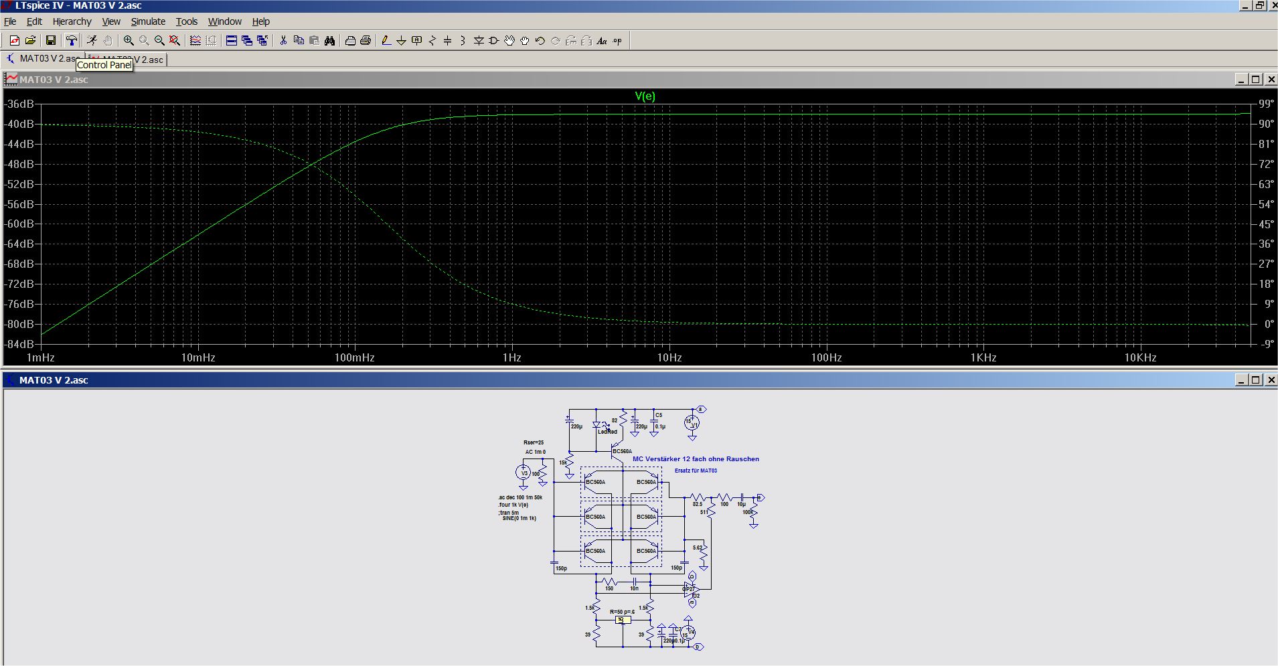Click the Run simulation icon
The image size is (1278, 666).
coord(92,41)
